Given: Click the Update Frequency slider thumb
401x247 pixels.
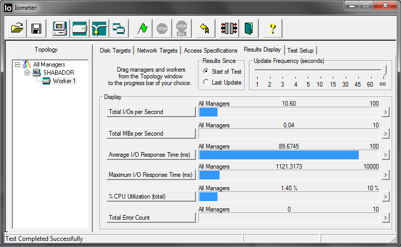Looking at the screenshot, I should [383, 70].
